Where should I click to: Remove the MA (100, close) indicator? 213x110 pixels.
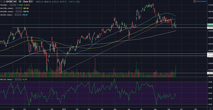click(21, 8)
